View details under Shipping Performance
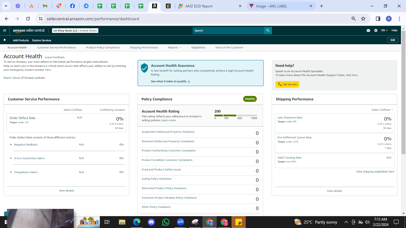The height and width of the screenshot is (228, 406). coord(334,191)
